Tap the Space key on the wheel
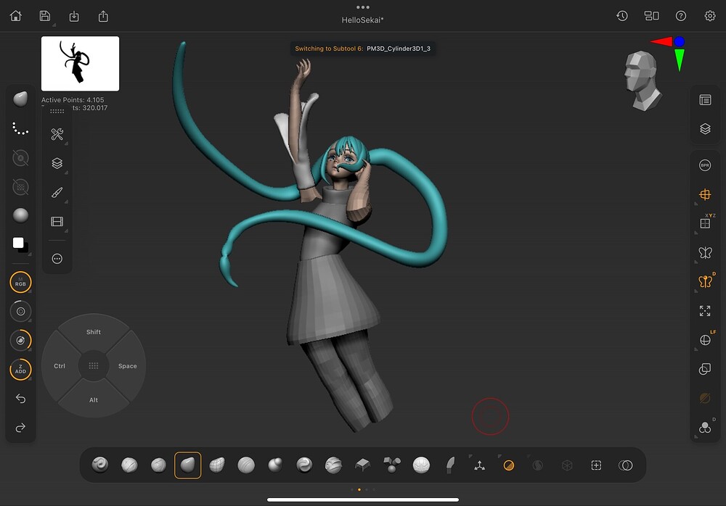This screenshot has height=506, width=726. 127,366
